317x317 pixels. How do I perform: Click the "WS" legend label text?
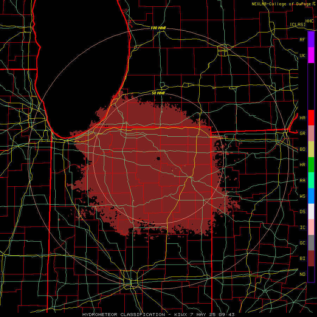302,196
